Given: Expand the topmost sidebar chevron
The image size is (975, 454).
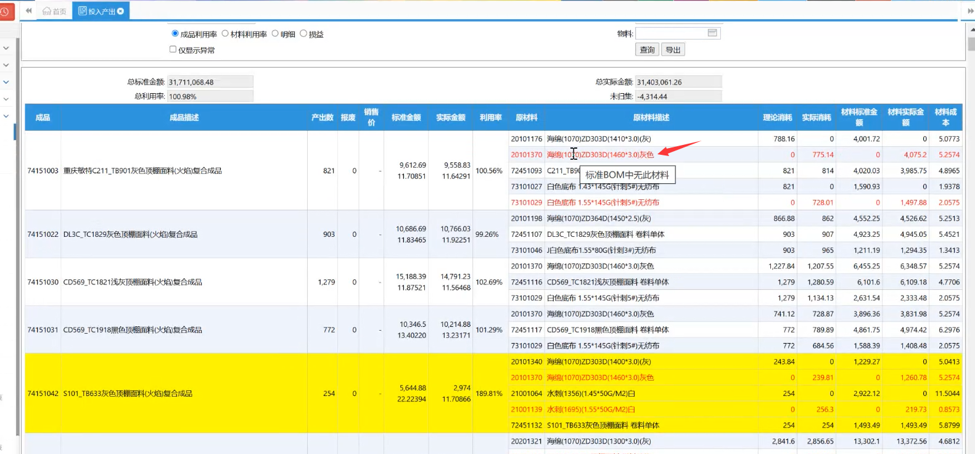Looking at the screenshot, I should [6, 48].
